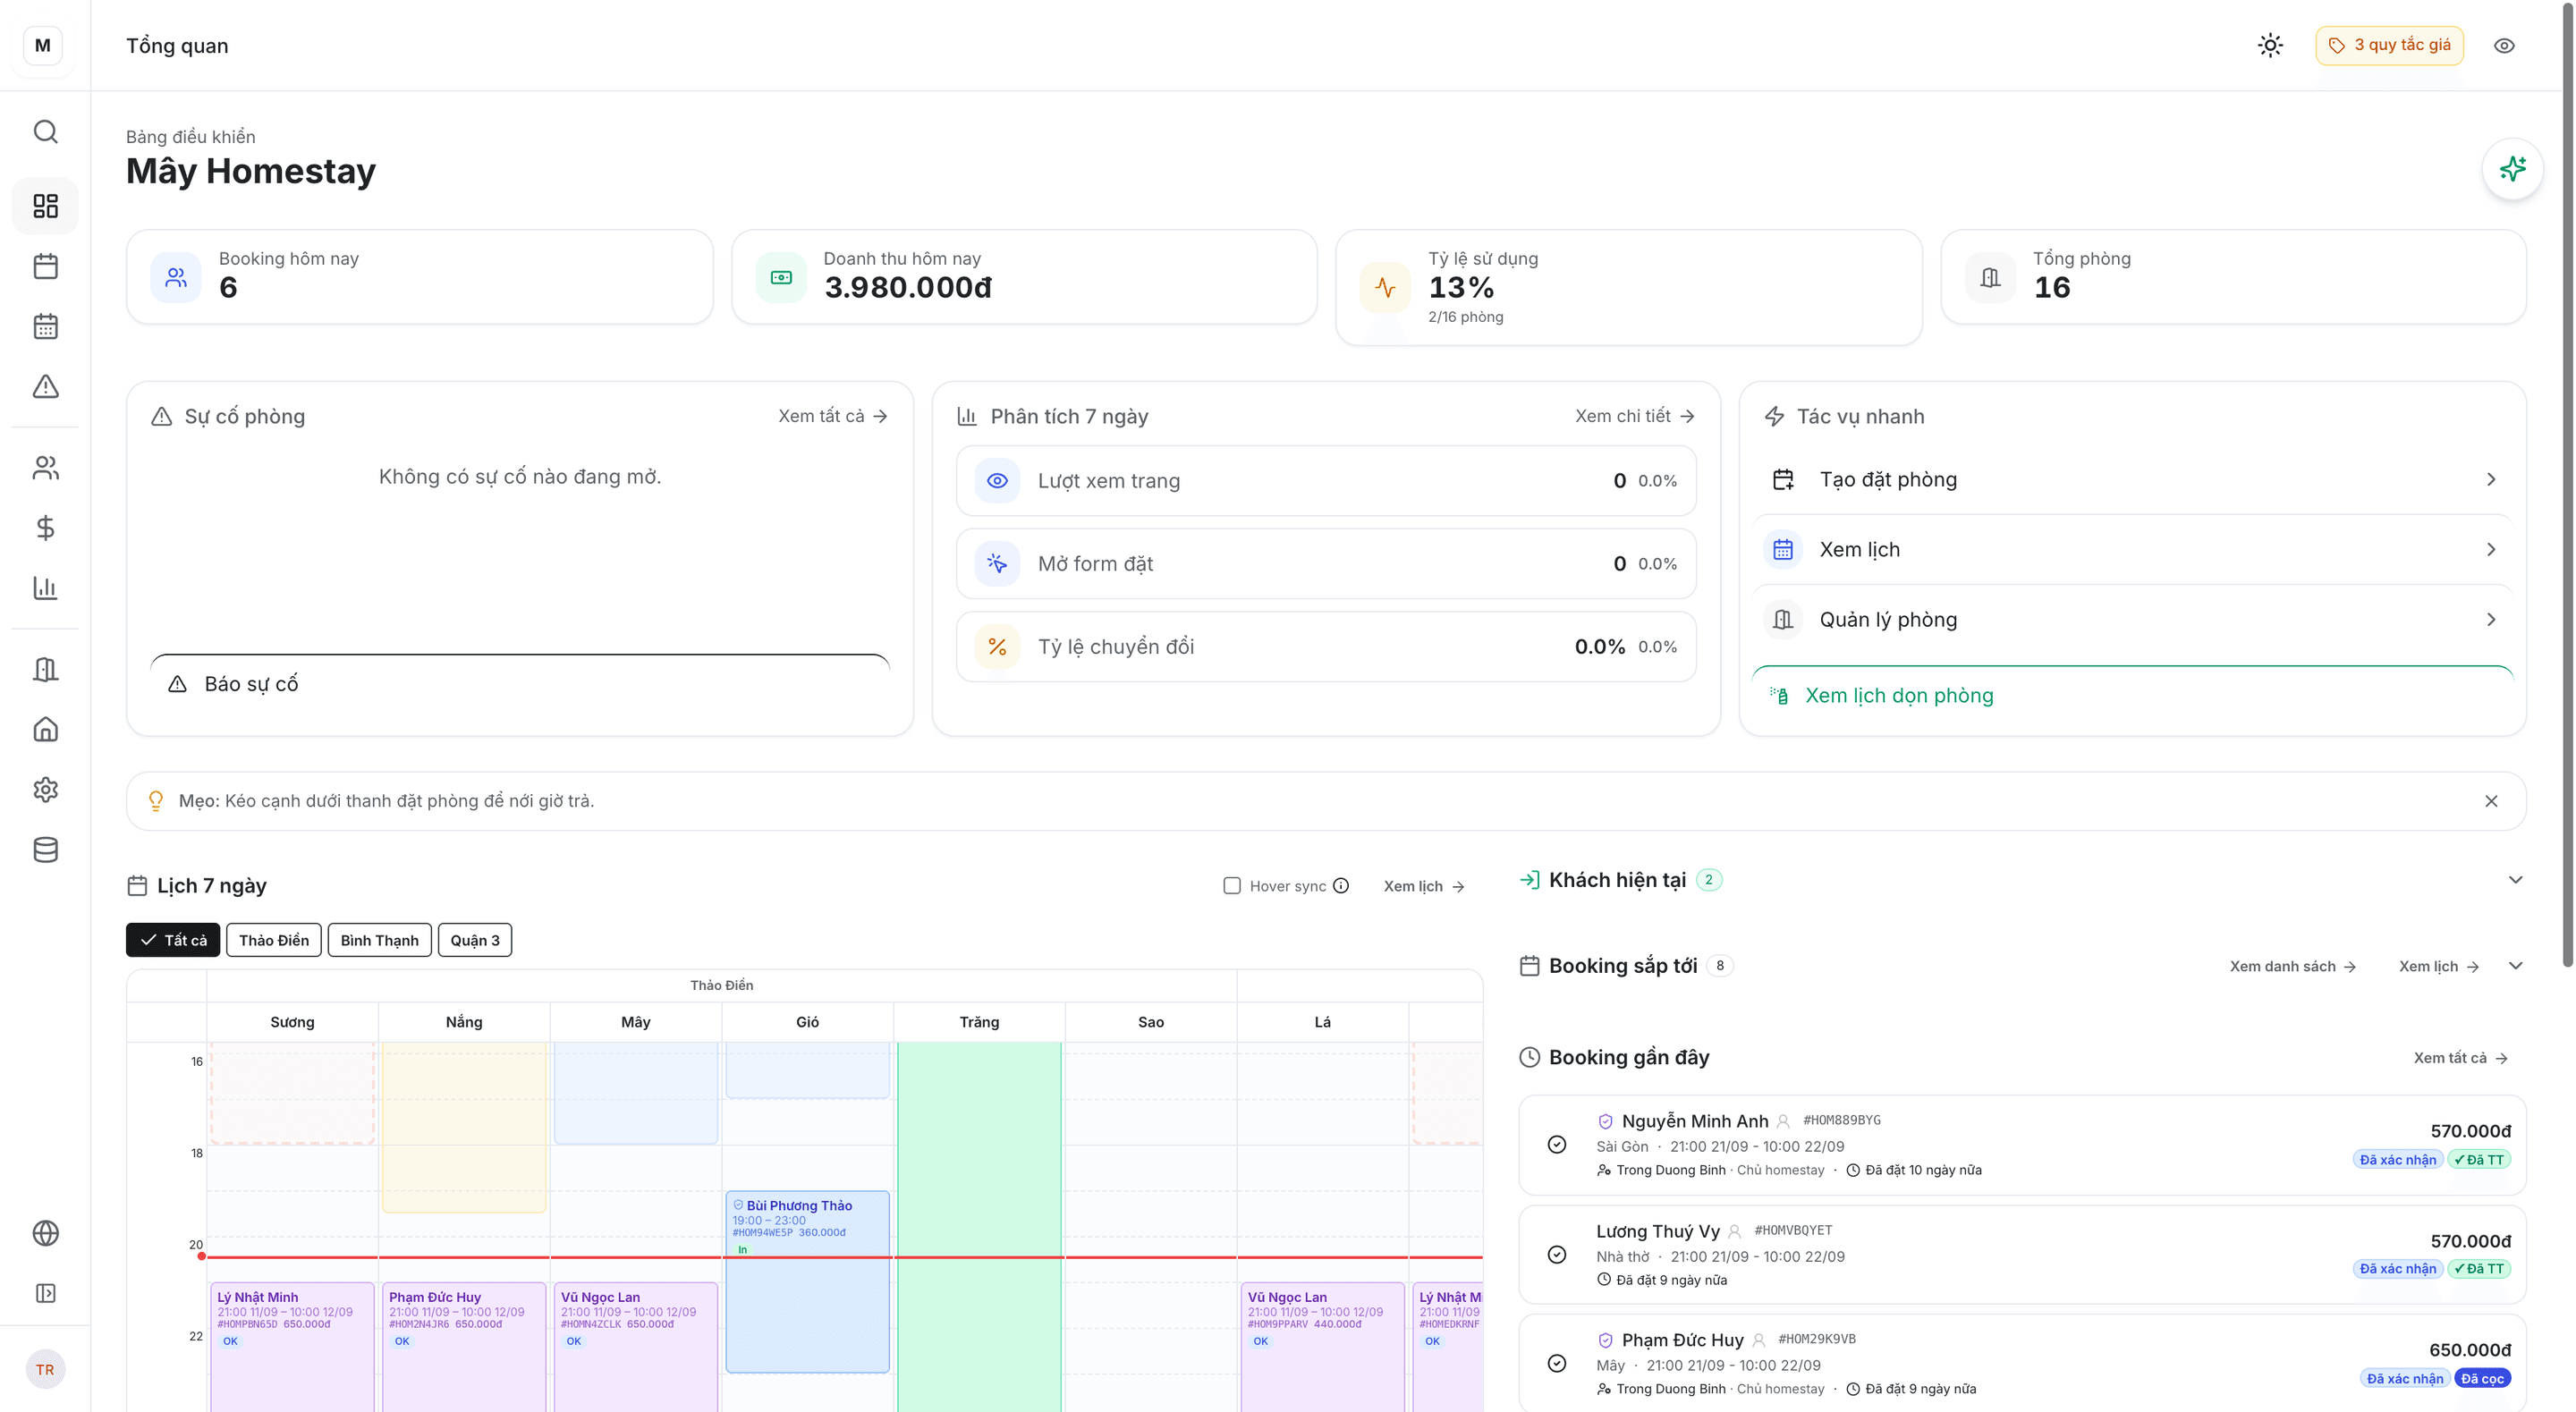Open the settings gear icon in sidebar
The width and height of the screenshot is (2576, 1412).
pyautogui.click(x=45, y=790)
